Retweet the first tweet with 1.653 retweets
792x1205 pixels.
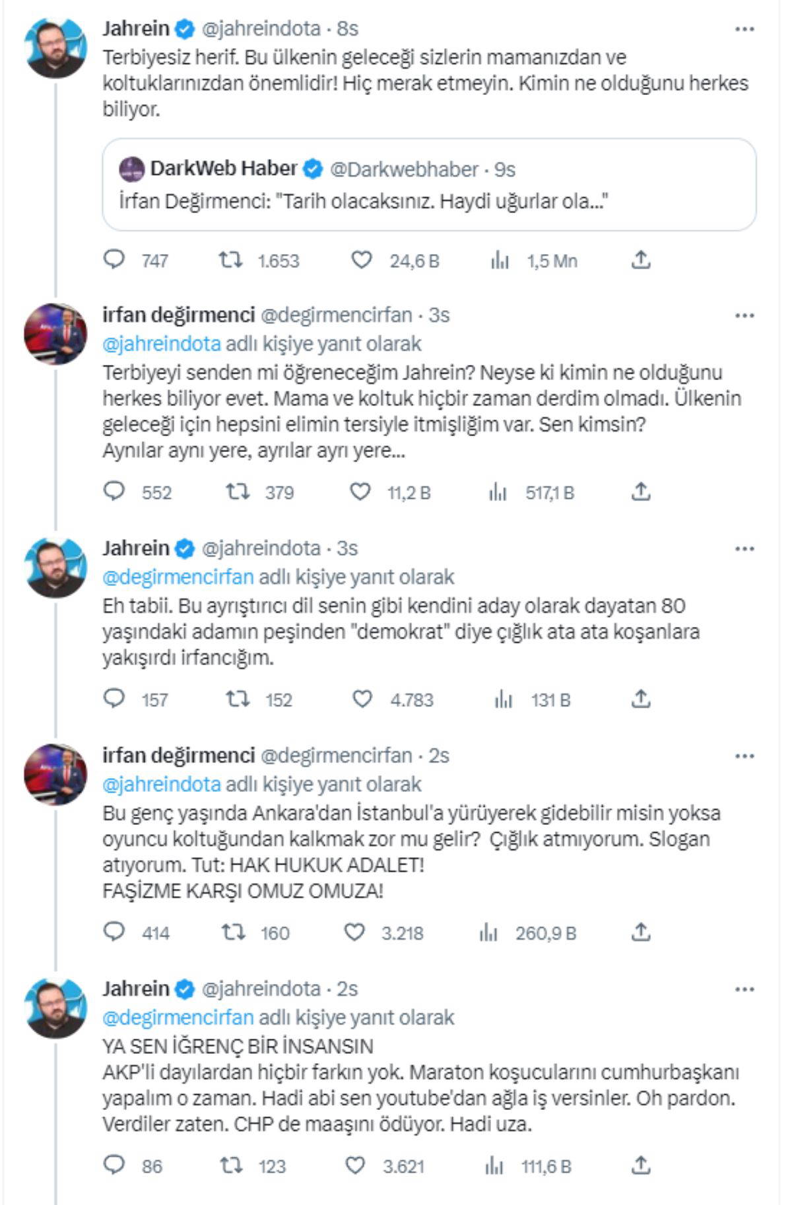tap(230, 260)
